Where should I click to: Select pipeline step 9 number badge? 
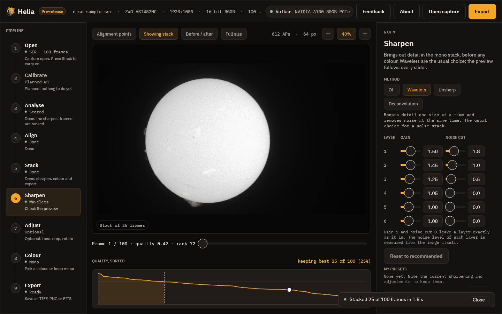(15, 288)
